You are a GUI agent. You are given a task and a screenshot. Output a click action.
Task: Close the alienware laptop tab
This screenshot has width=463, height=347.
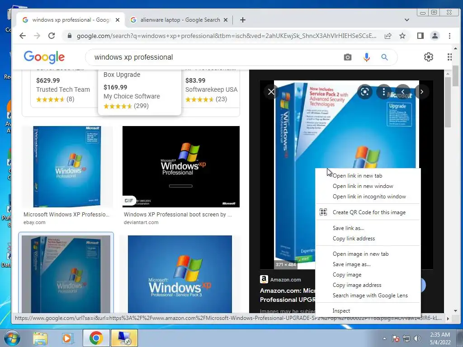[x=226, y=20]
